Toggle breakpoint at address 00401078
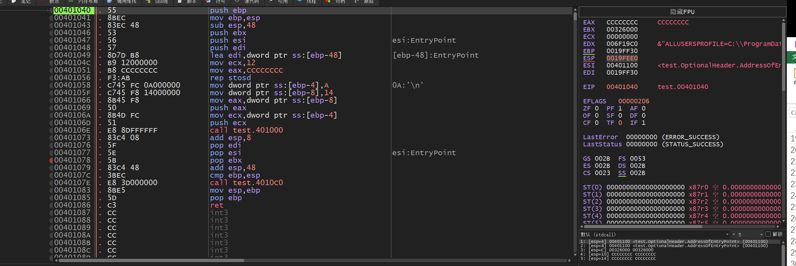796x266 pixels. [51, 160]
